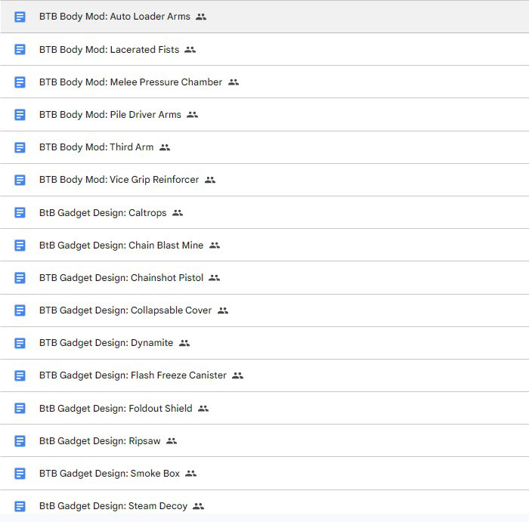Viewport: 529px width, 522px height.
Task: Click shared icon beside Foldout Shield
Action: point(203,409)
